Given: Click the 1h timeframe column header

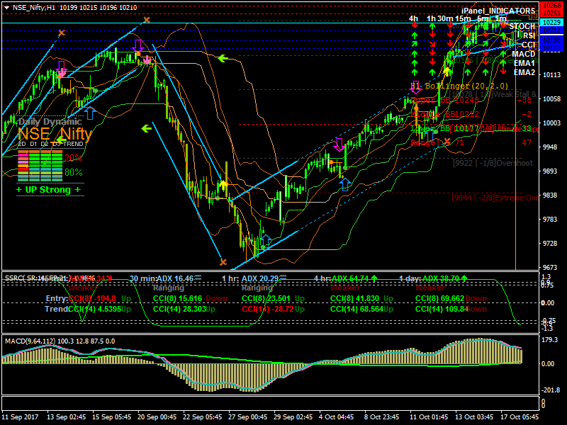Looking at the screenshot, I should (431, 18).
